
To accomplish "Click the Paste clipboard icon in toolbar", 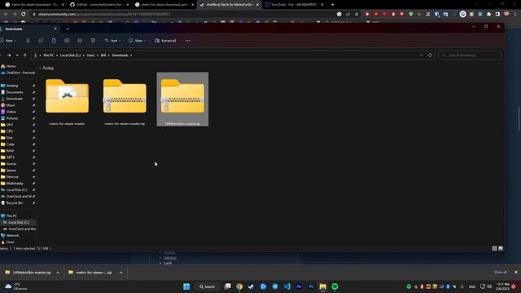I will 54,41.
